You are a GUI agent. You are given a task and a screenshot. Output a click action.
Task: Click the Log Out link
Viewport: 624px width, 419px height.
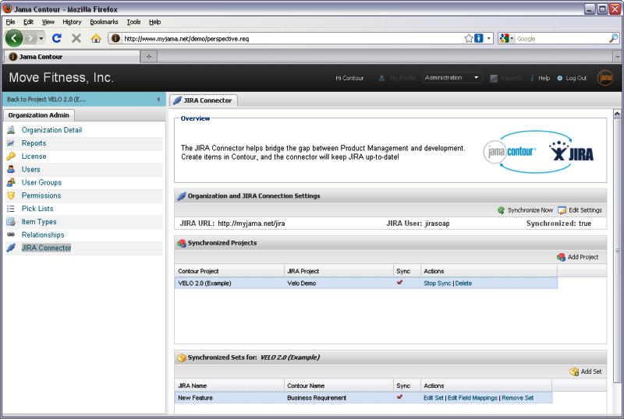click(x=576, y=78)
